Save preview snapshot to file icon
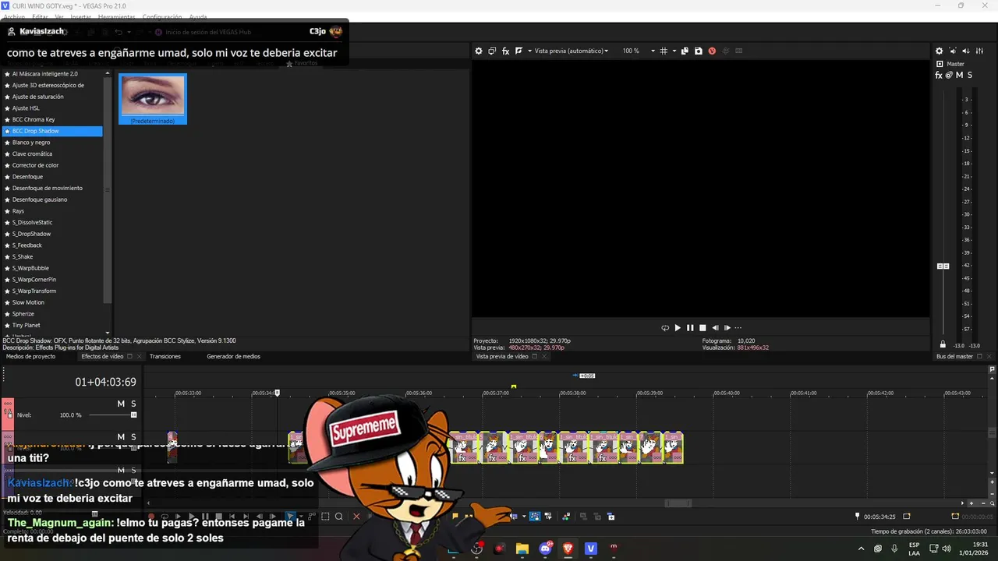 pyautogui.click(x=698, y=51)
